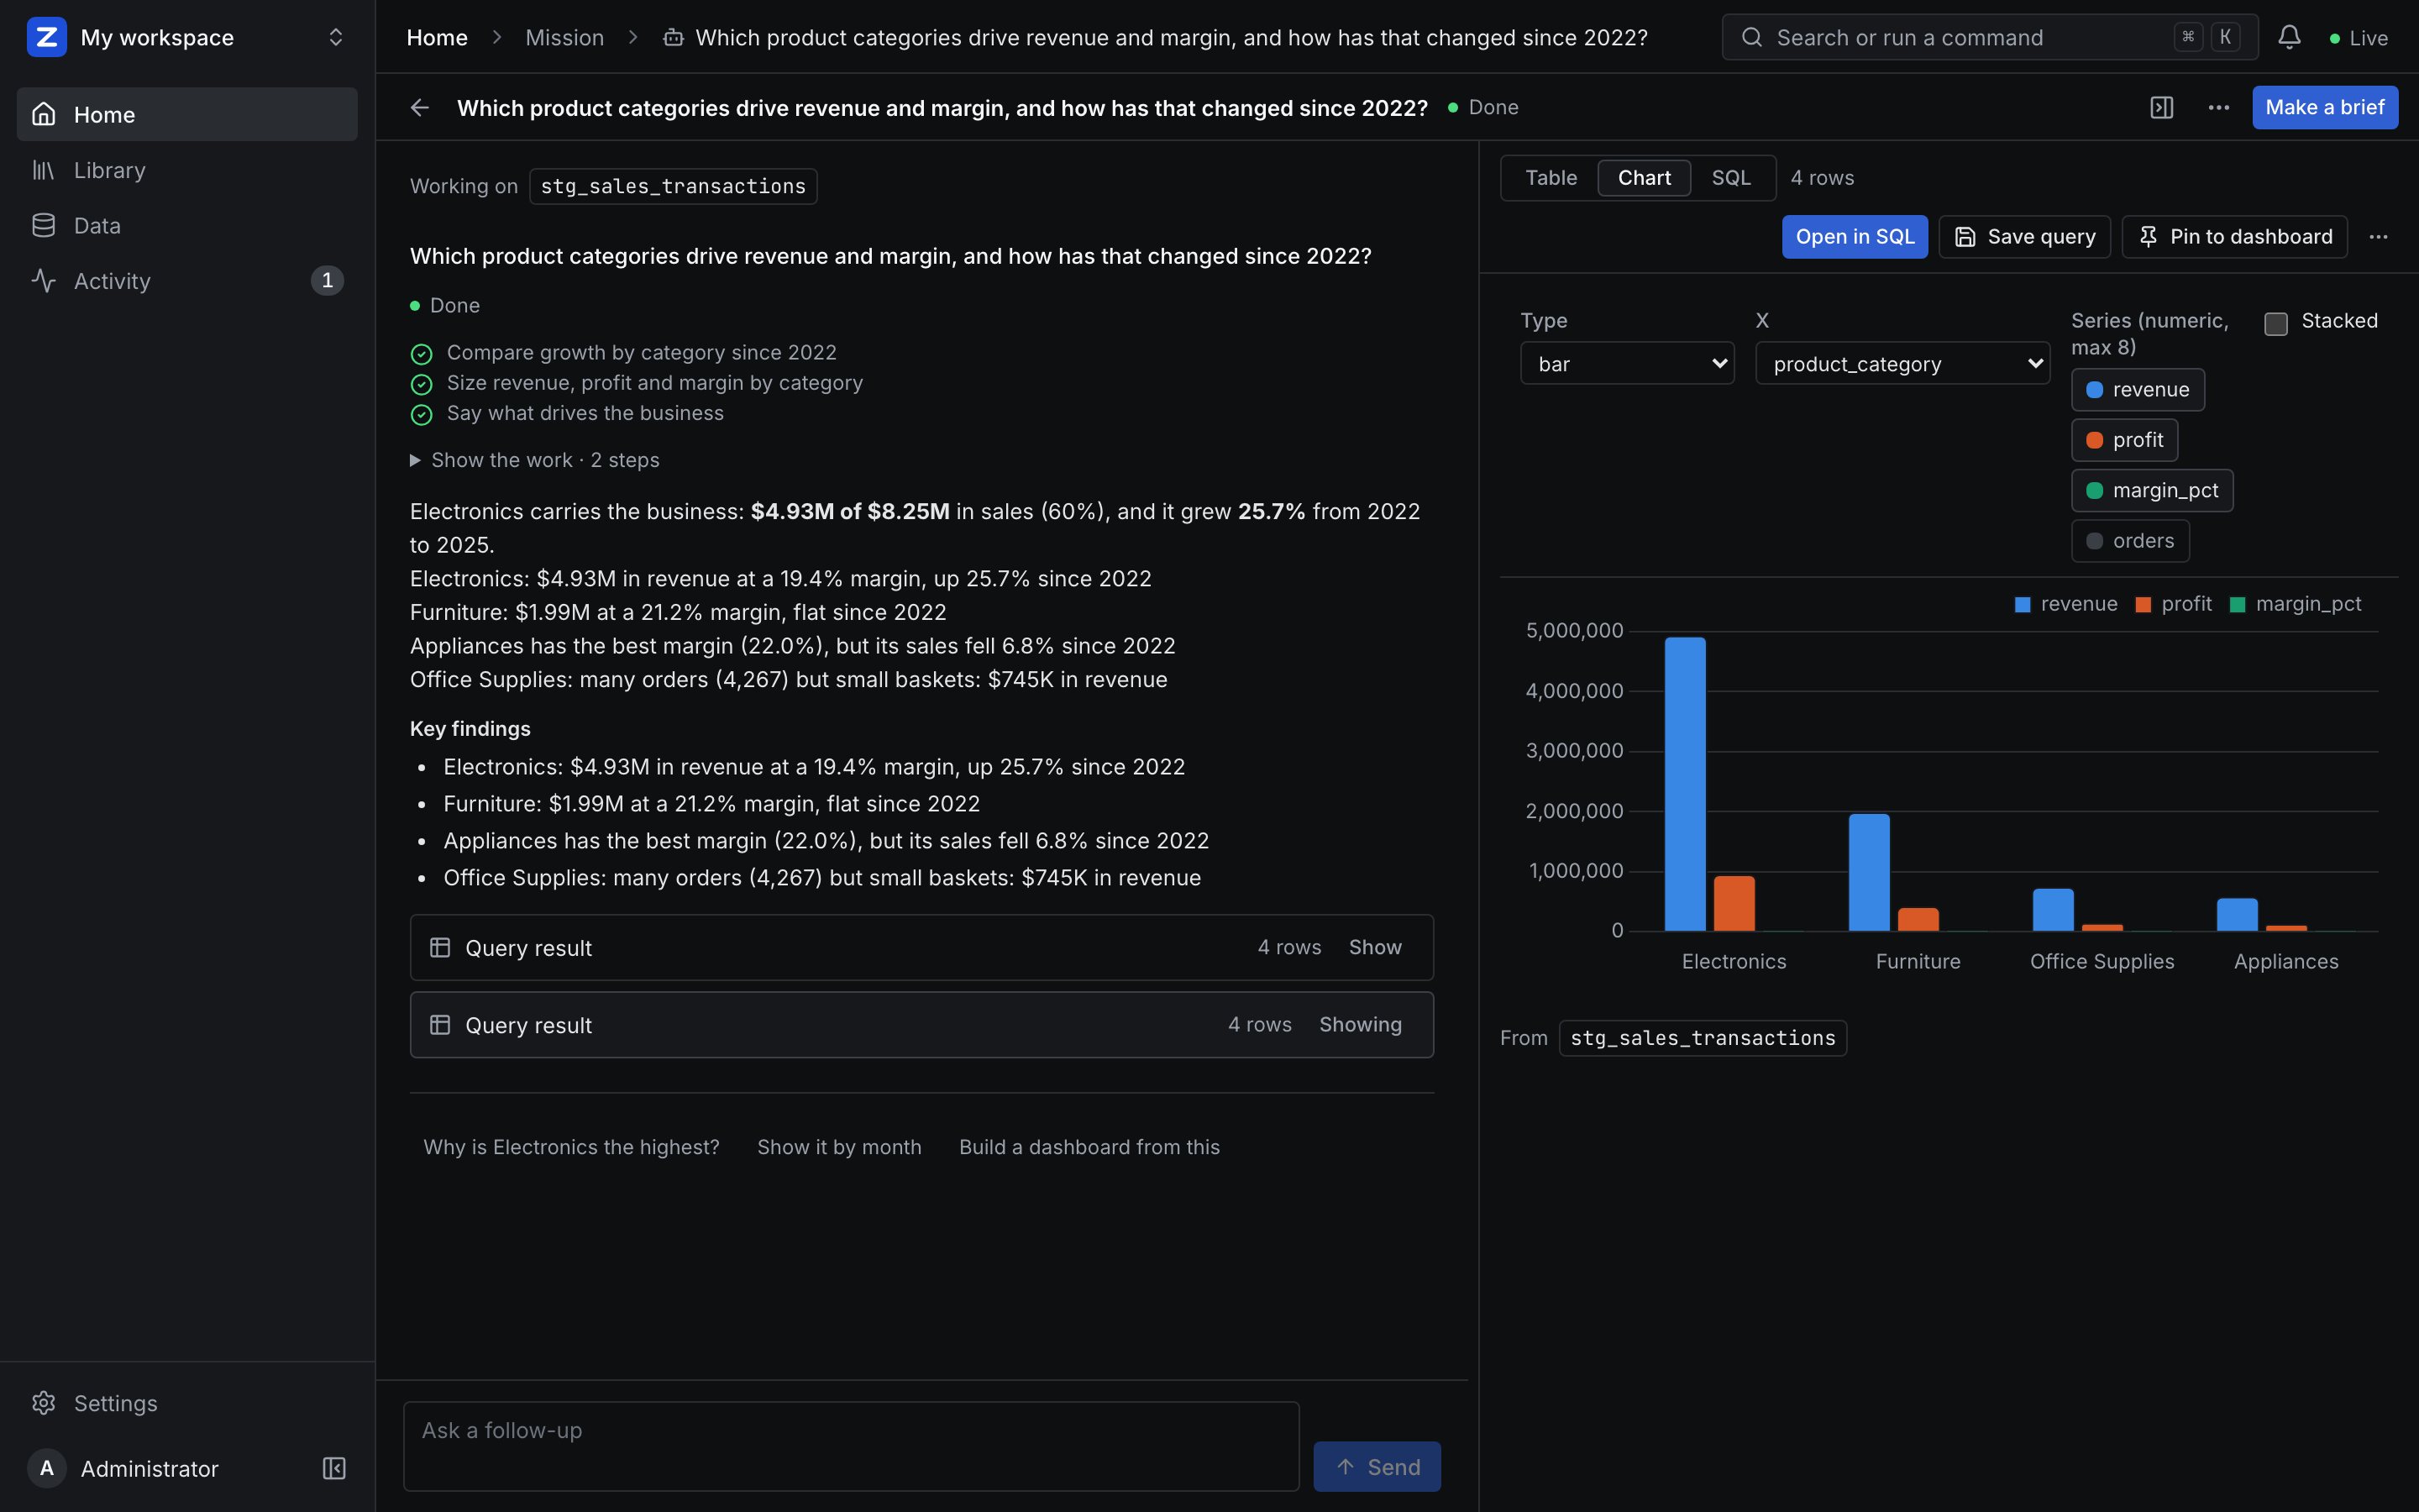Open the chart Type dropdown showing bar
Screen dimensions: 2419x1512
coord(1626,363)
